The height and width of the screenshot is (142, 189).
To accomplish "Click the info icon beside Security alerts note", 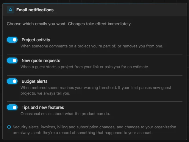I will pyautogui.click(x=9, y=127).
